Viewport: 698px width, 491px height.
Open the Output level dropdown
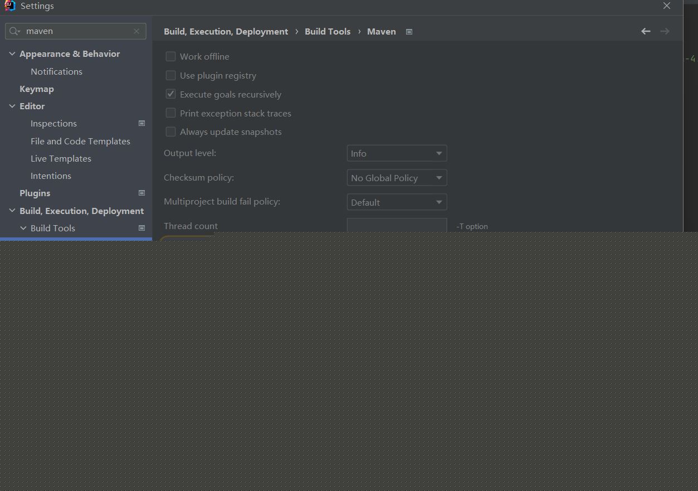(x=397, y=153)
